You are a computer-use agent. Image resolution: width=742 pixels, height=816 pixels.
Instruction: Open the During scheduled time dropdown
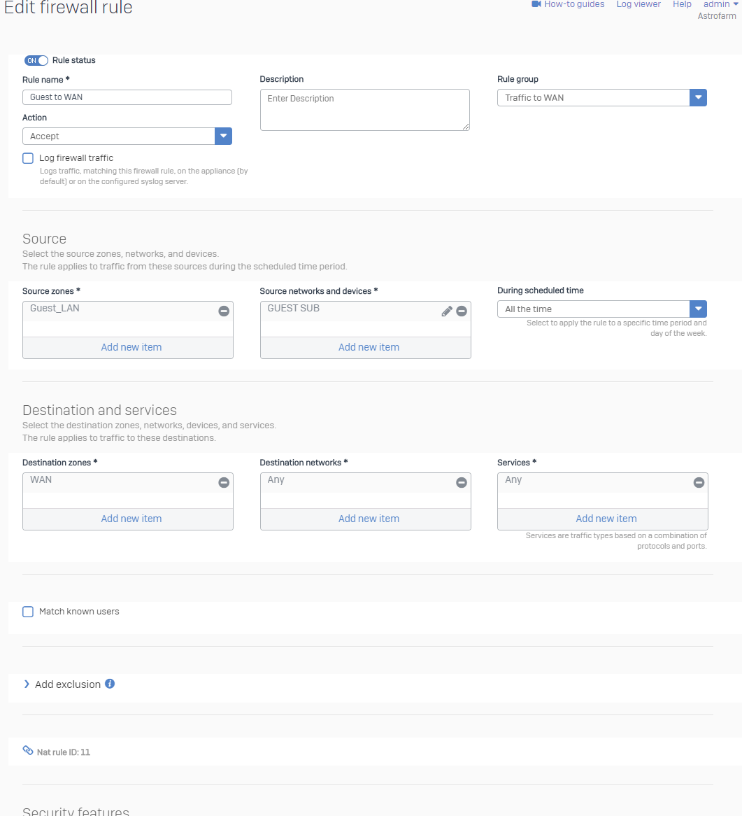pyautogui.click(x=601, y=309)
